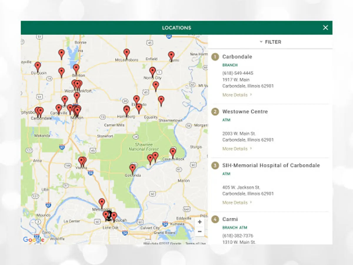The height and width of the screenshot is (265, 353).
Task: Click the number 2 badge for Westowne Centre
Action: click(215, 112)
